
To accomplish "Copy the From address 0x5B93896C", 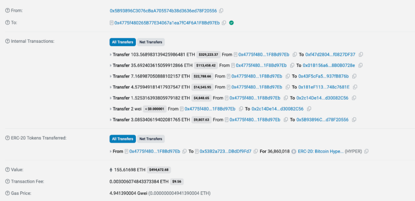I will [x=221, y=11].
